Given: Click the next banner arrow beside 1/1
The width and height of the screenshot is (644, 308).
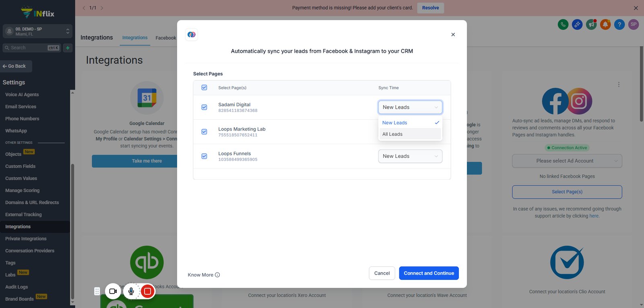Looking at the screenshot, I should point(102,8).
